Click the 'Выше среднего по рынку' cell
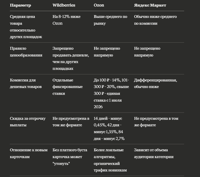Screen dimensions: 200x177 110,20
